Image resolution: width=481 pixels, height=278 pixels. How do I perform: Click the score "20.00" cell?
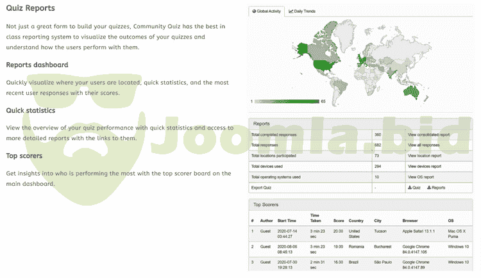338,231
